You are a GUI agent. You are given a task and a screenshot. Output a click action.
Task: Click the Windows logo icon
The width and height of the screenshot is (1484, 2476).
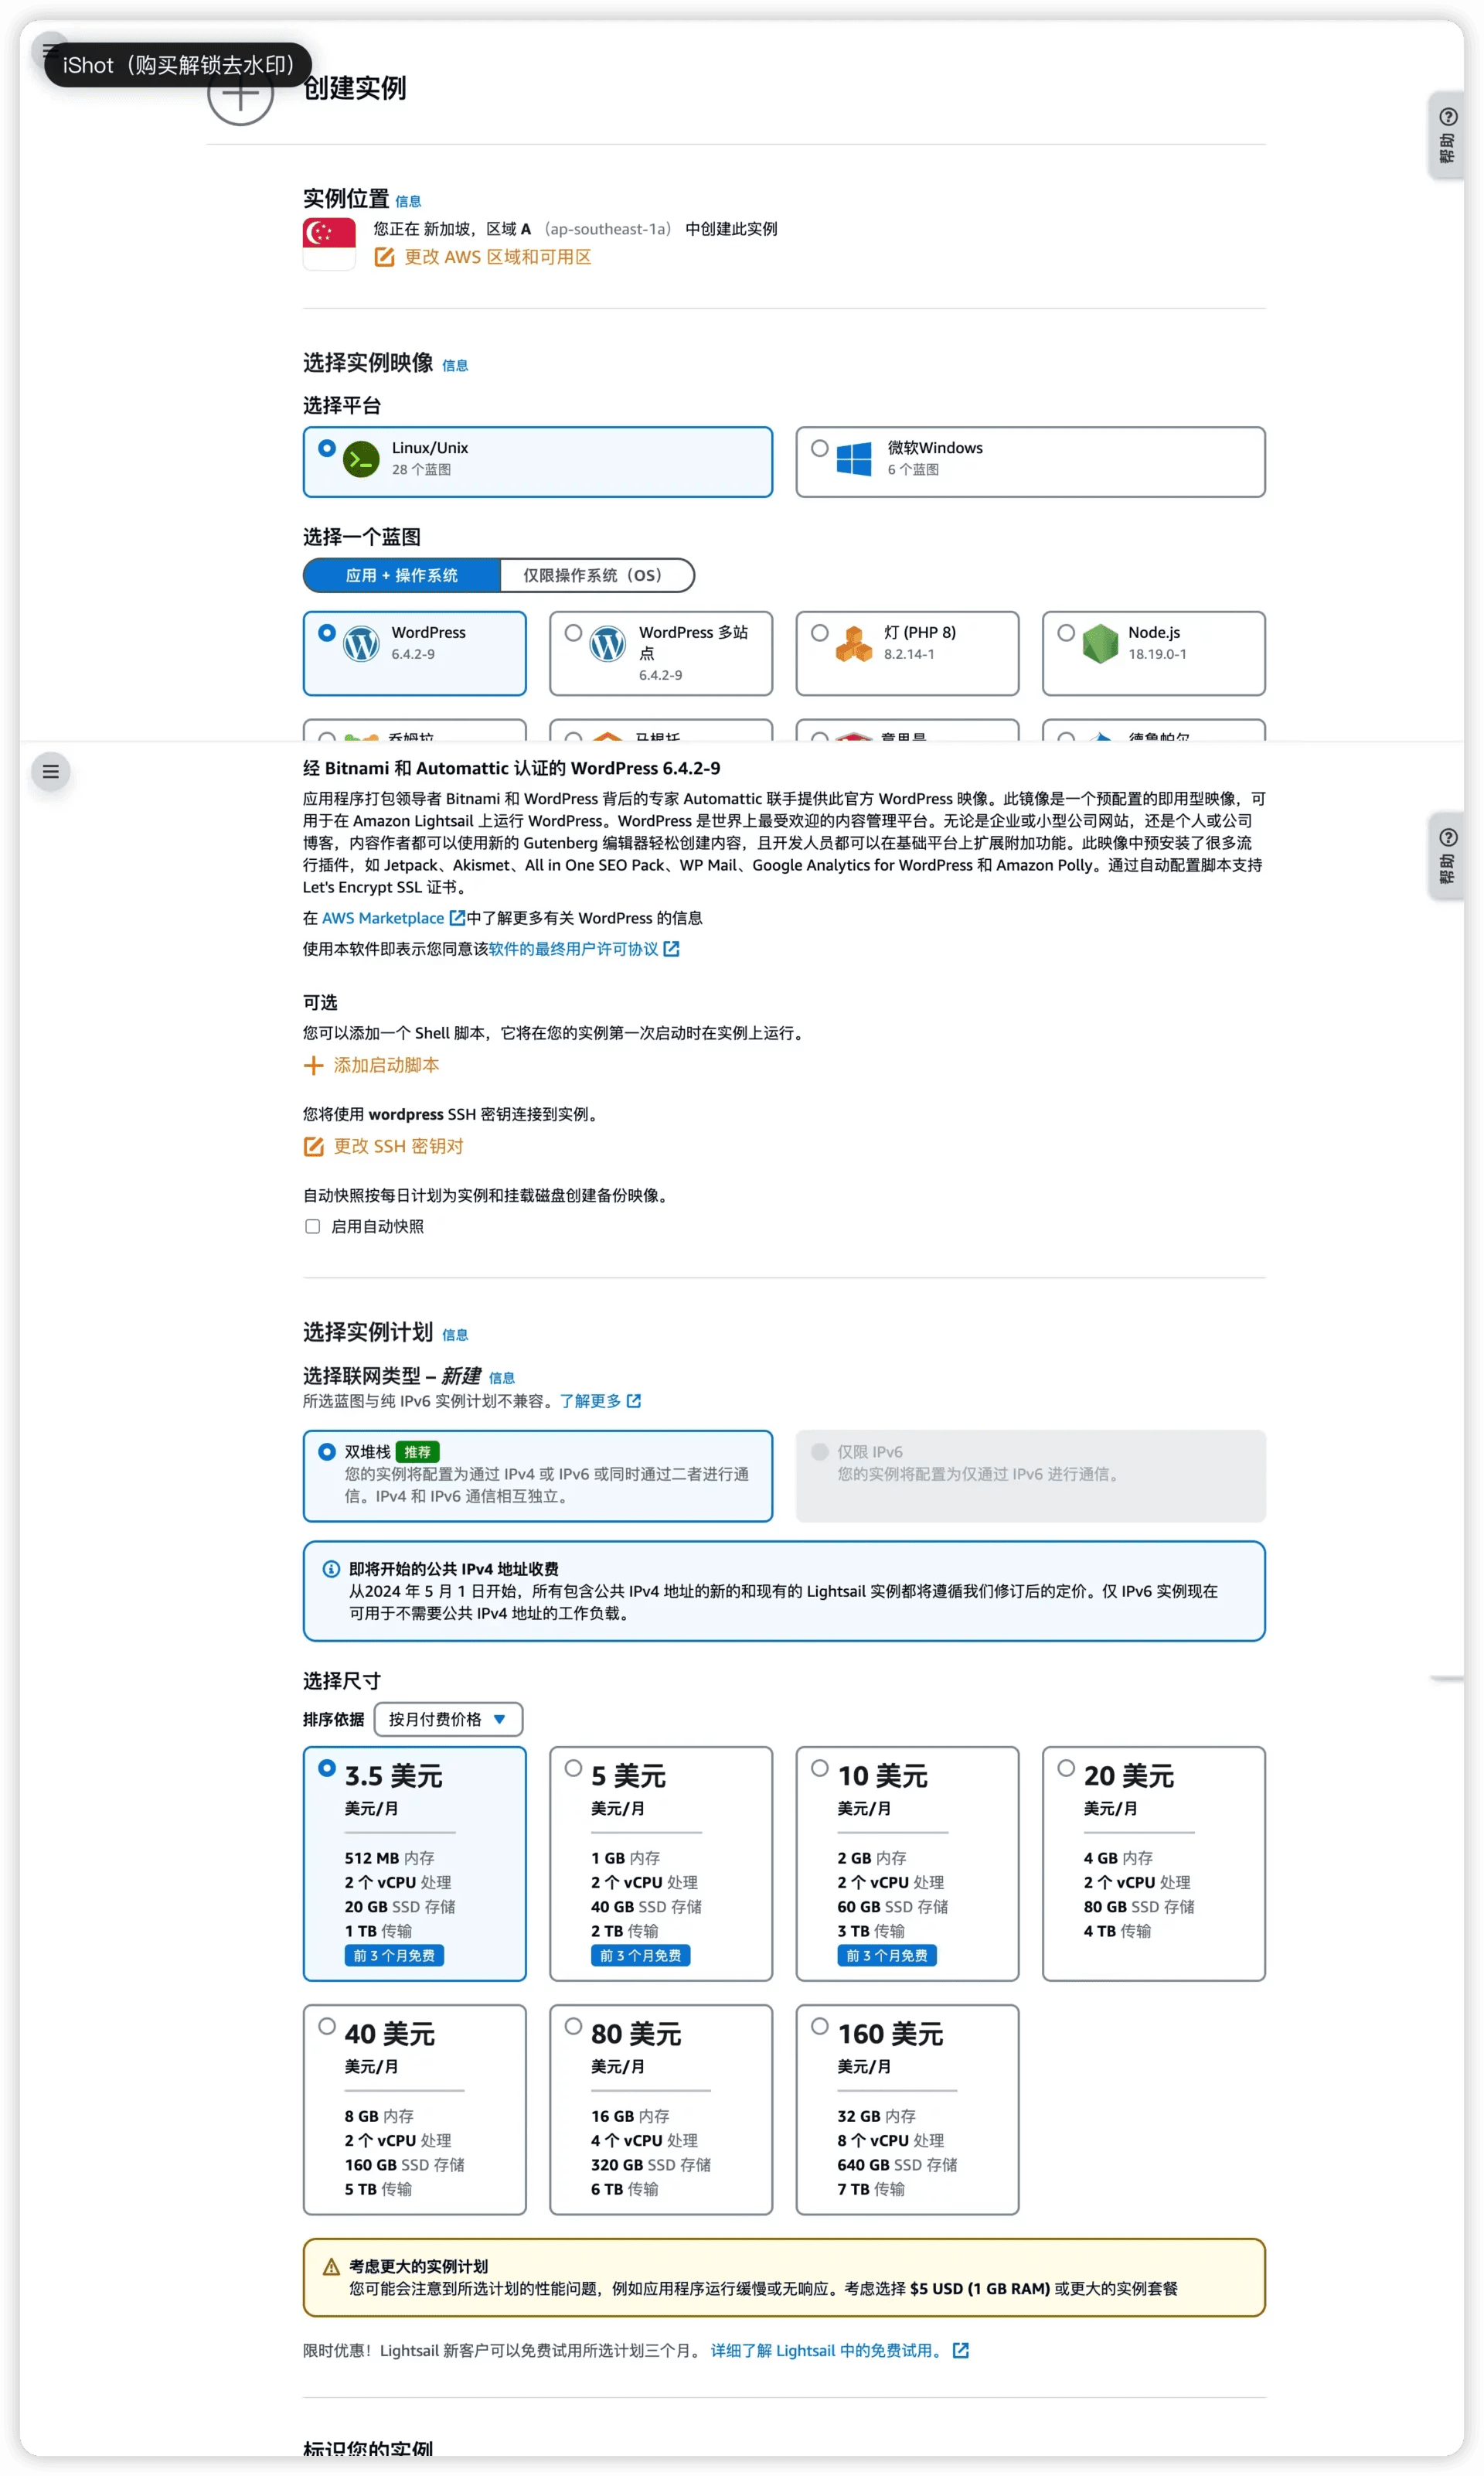(x=854, y=459)
